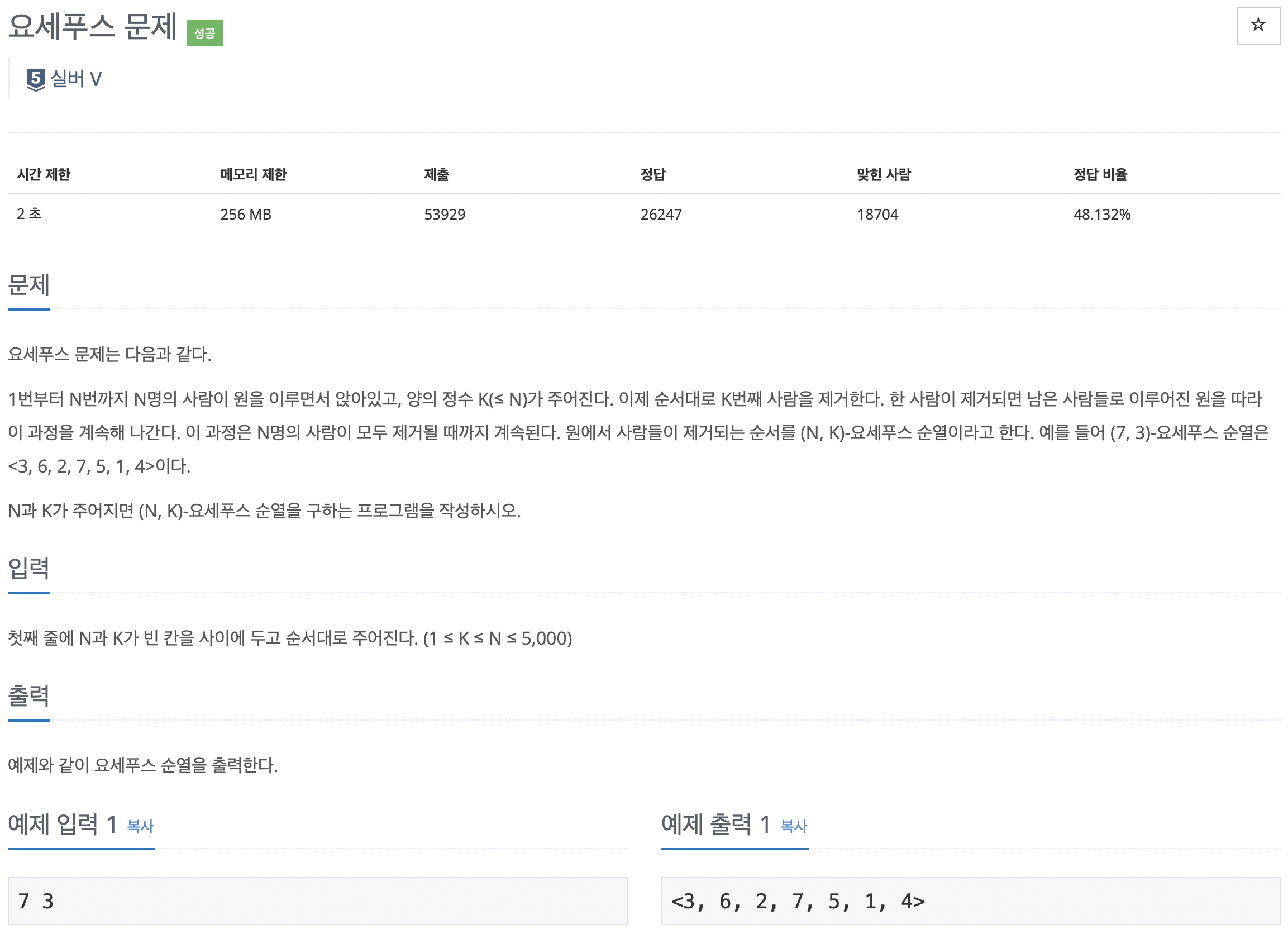Click the 출력 section heading
The width and height of the screenshot is (1288, 934).
pyautogui.click(x=28, y=696)
